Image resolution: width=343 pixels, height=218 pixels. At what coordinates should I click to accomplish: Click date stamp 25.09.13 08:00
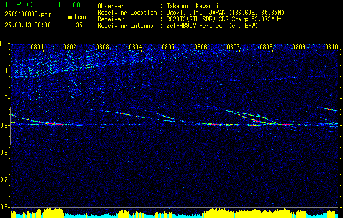(x=28, y=25)
